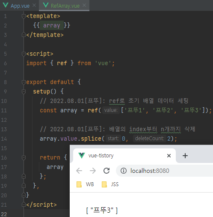Click 'array' in the template interpolation

coord(52,25)
